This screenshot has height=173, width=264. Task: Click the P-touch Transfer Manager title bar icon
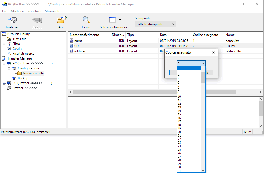pos(5,4)
